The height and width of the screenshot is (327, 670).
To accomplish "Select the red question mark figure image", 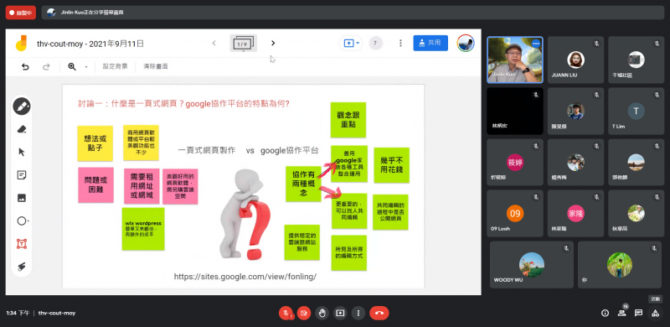I will [245, 214].
